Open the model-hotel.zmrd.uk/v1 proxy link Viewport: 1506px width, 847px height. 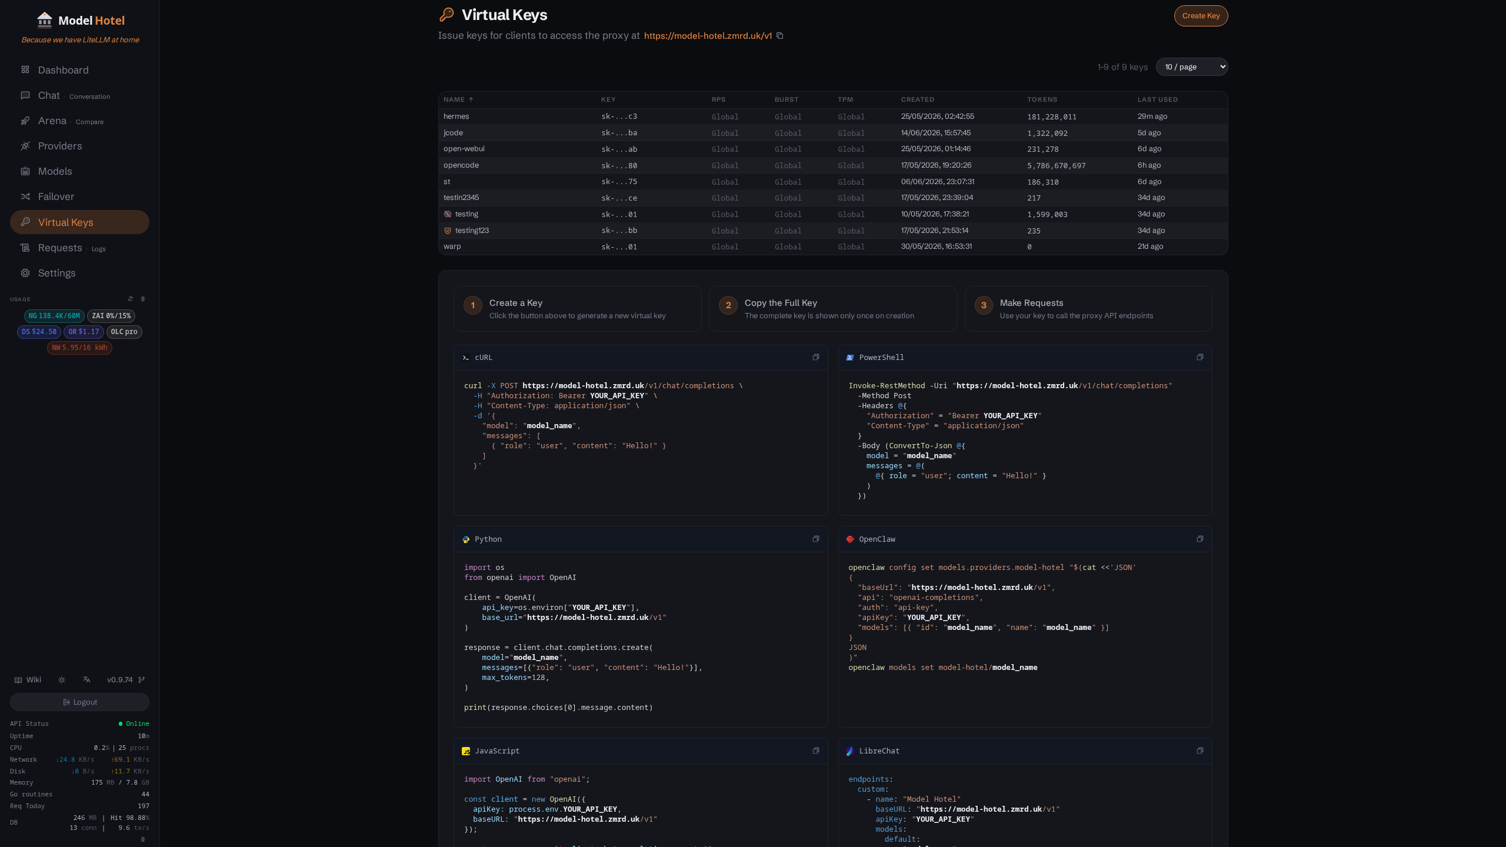pos(708,36)
